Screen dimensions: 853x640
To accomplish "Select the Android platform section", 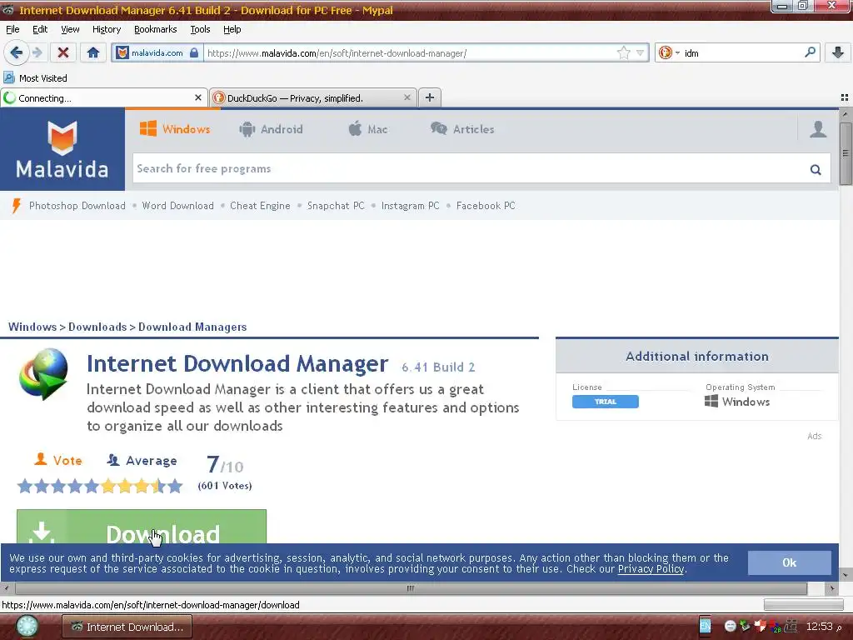I will pyautogui.click(x=271, y=129).
